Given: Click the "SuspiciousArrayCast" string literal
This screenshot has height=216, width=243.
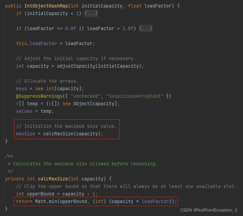Looking at the screenshot, I should tap(135, 96).
